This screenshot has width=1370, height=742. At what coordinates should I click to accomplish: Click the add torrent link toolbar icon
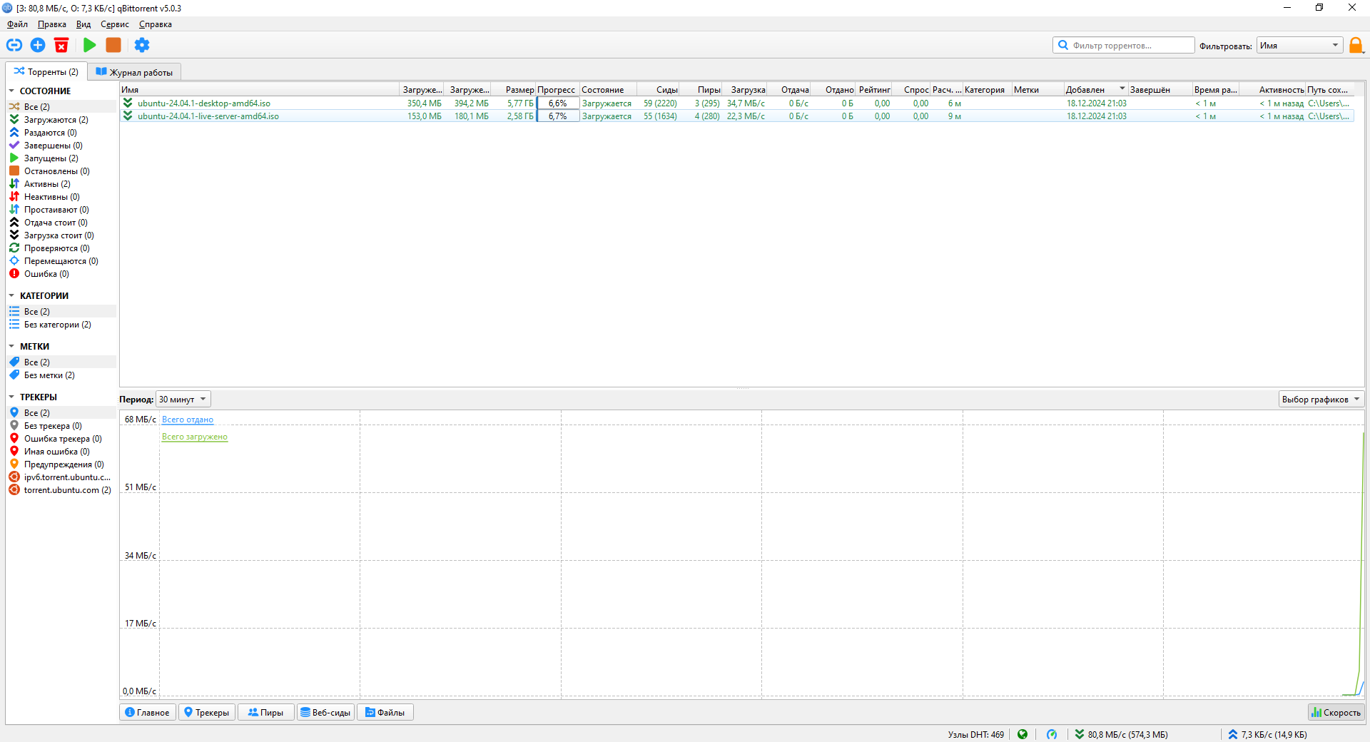(x=14, y=45)
